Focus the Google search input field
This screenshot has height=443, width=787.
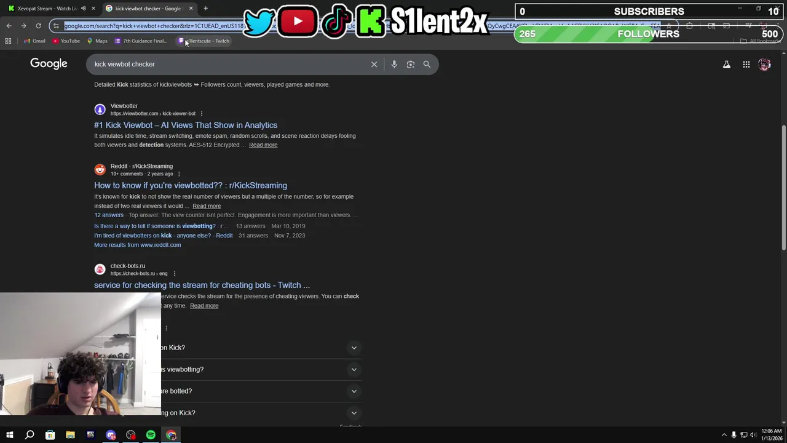[x=227, y=64]
